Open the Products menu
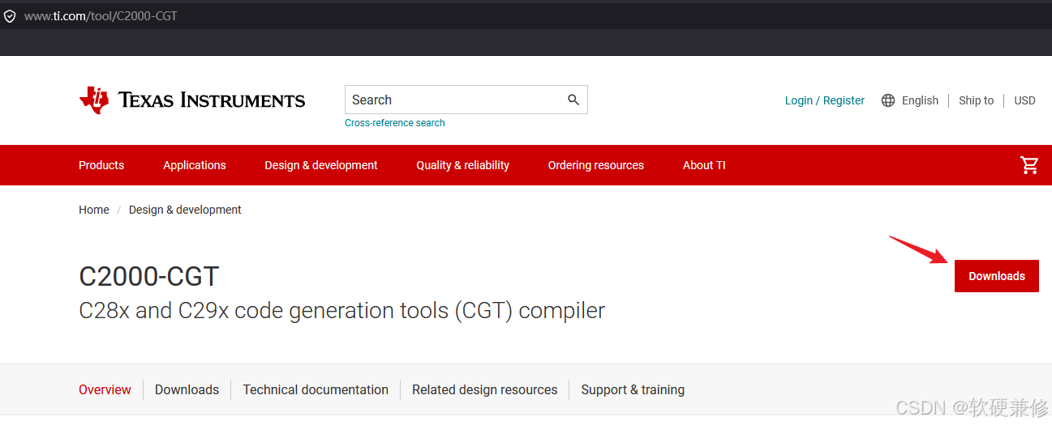 pos(101,165)
